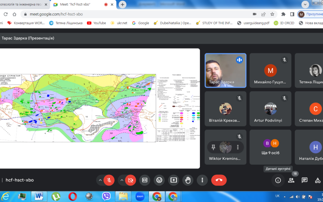Select Тарас Здерка video tile
This screenshot has width=323, height=202.
coord(226,70)
